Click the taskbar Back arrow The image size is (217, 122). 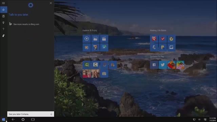pos(13,119)
